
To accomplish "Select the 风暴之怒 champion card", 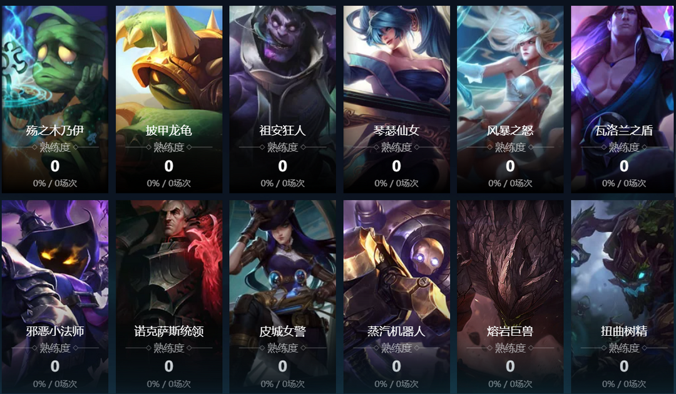I will point(510,99).
